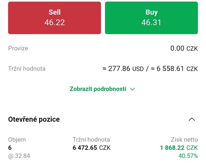Screen dimensions: 206x167
Task: Select the ≈ 6 558.61 CZK market value
Action: click(x=174, y=69)
